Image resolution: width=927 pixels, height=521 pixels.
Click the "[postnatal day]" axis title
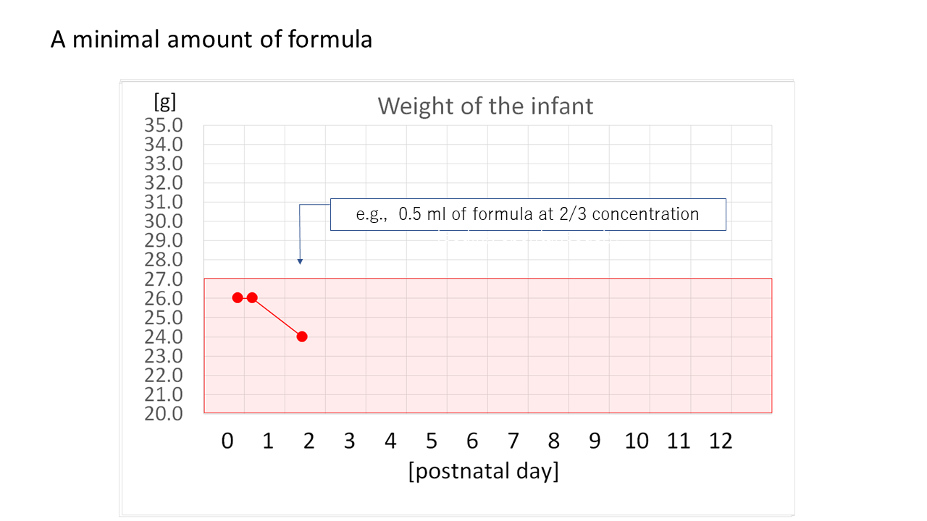tap(483, 471)
